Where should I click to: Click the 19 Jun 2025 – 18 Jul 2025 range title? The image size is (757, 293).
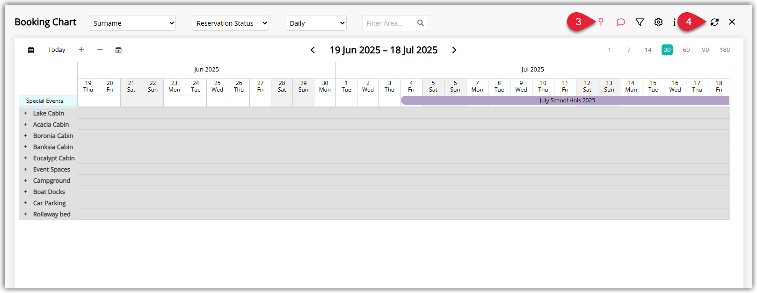(384, 50)
